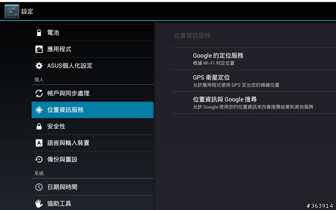Toggle GPS 衛星定位 option
The height and width of the screenshot is (210, 336).
254,80
